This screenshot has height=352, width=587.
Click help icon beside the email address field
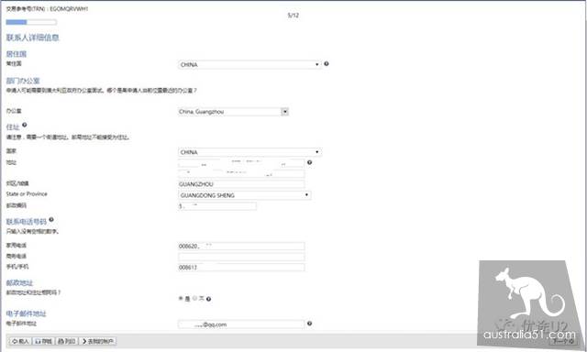[310, 324]
